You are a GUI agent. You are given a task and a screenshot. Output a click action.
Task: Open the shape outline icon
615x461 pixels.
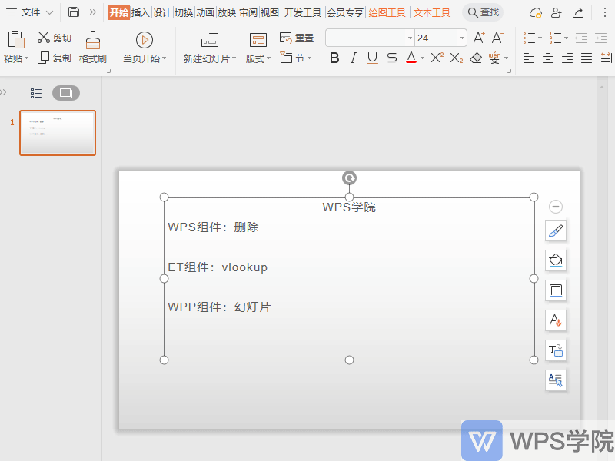(x=556, y=290)
